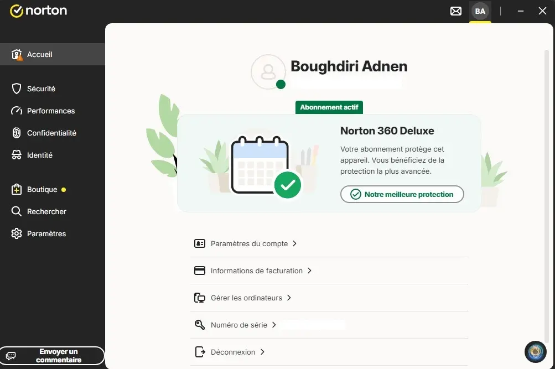Expand the Gérer les ordinateurs chevron

[289, 298]
